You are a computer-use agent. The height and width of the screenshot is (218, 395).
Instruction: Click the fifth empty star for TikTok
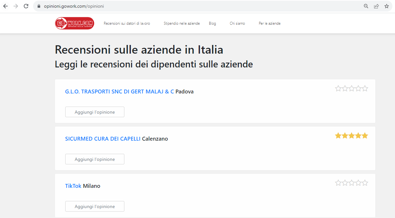pos(365,183)
